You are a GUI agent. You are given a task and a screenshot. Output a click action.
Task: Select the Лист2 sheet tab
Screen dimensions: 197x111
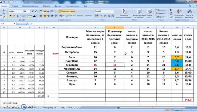pos(62,108)
